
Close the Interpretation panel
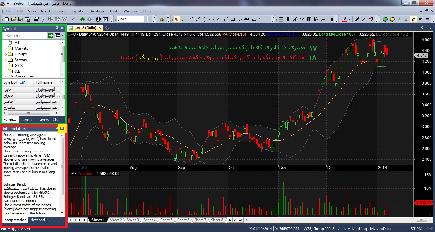click(62, 128)
